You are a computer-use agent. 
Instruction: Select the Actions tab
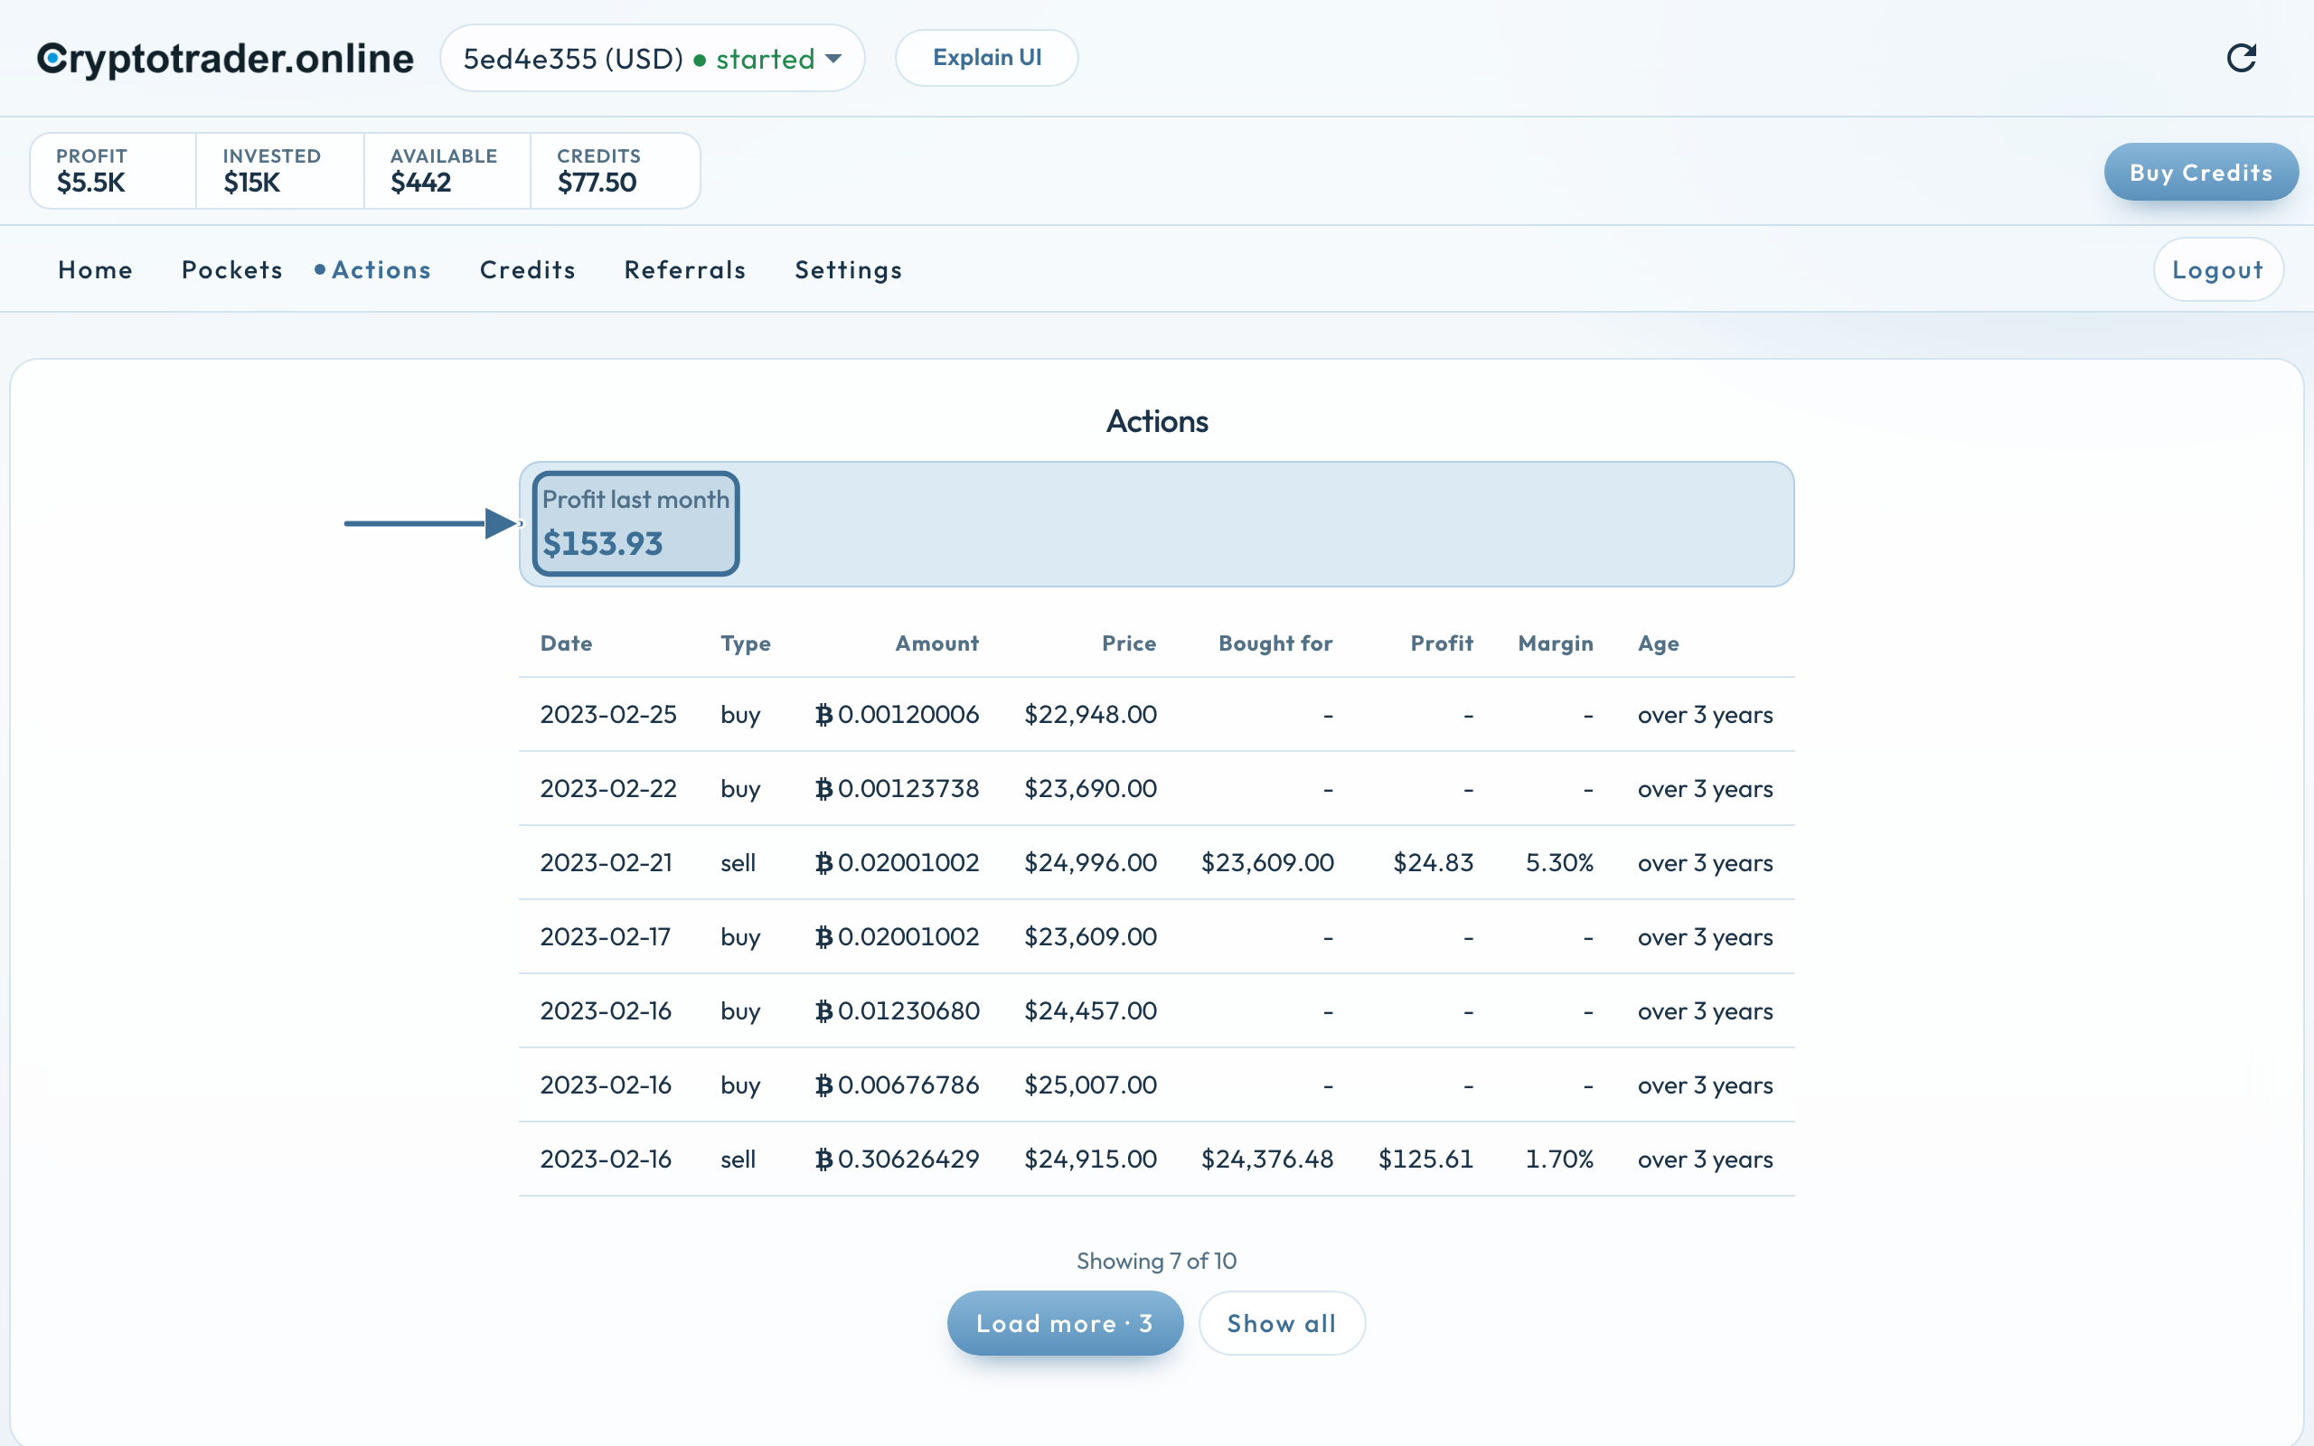[x=381, y=269]
